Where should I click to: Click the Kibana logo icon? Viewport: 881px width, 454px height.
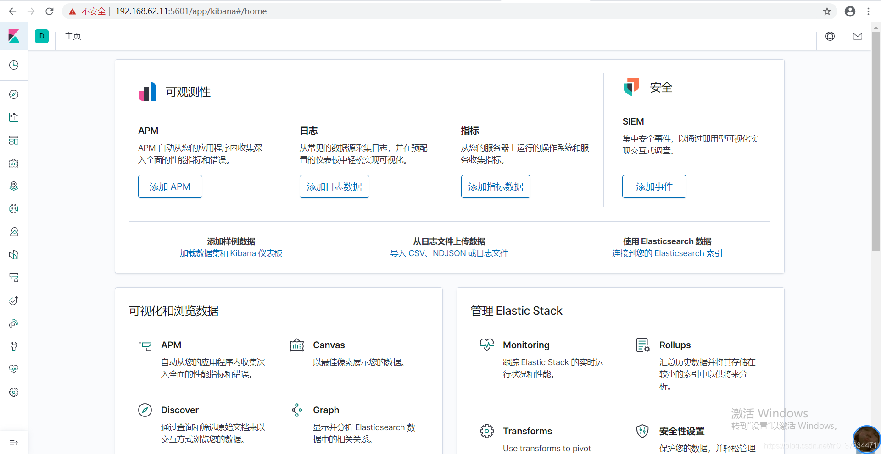pyautogui.click(x=14, y=36)
